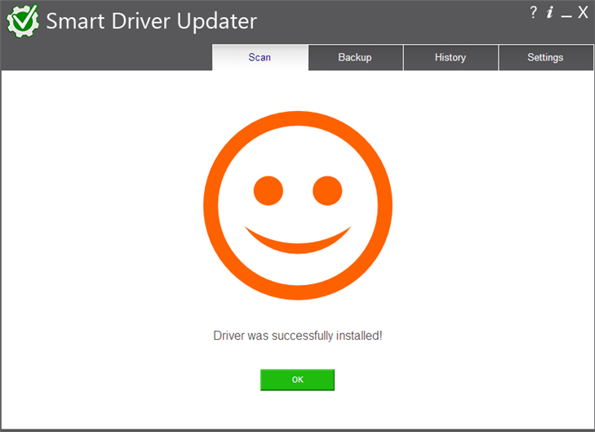Show app information with the i icon

550,12
